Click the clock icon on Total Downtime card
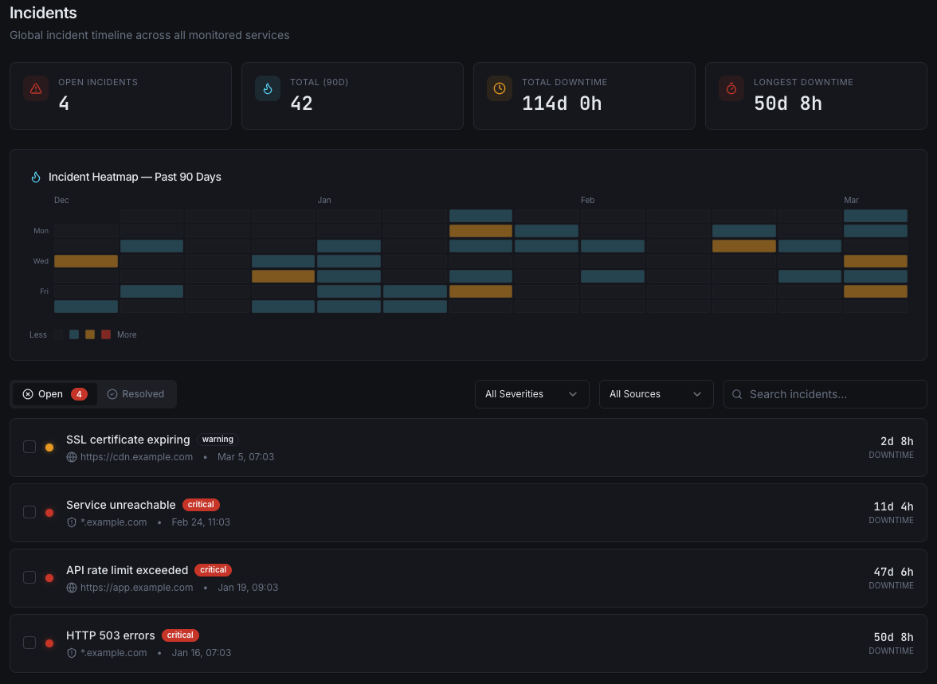This screenshot has height=684, width=937. coord(500,88)
